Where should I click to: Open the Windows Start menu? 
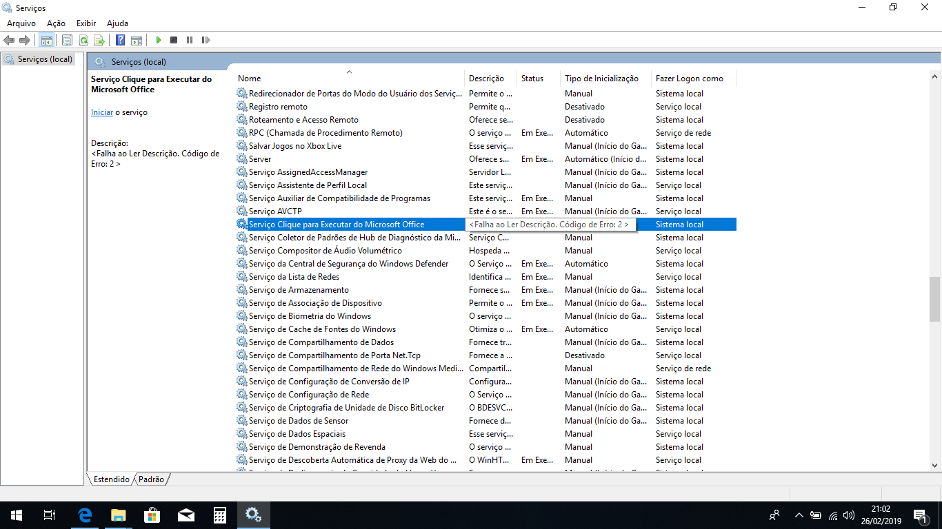[17, 515]
